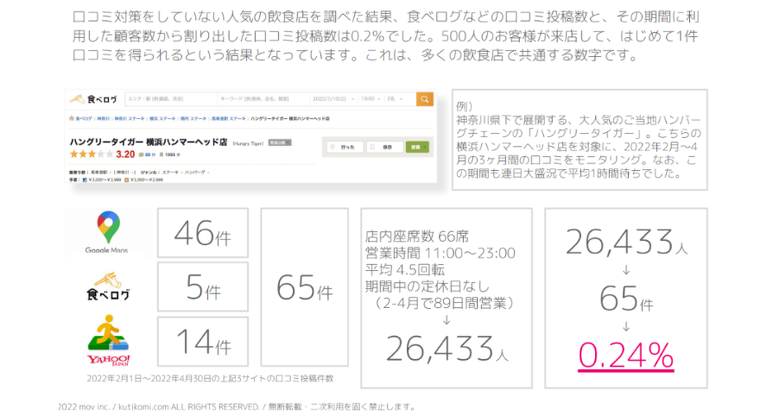The width and height of the screenshot is (773, 416).
Task: Open the 馬車道駅 ステーキ breadcrumb link
Action: point(229,118)
